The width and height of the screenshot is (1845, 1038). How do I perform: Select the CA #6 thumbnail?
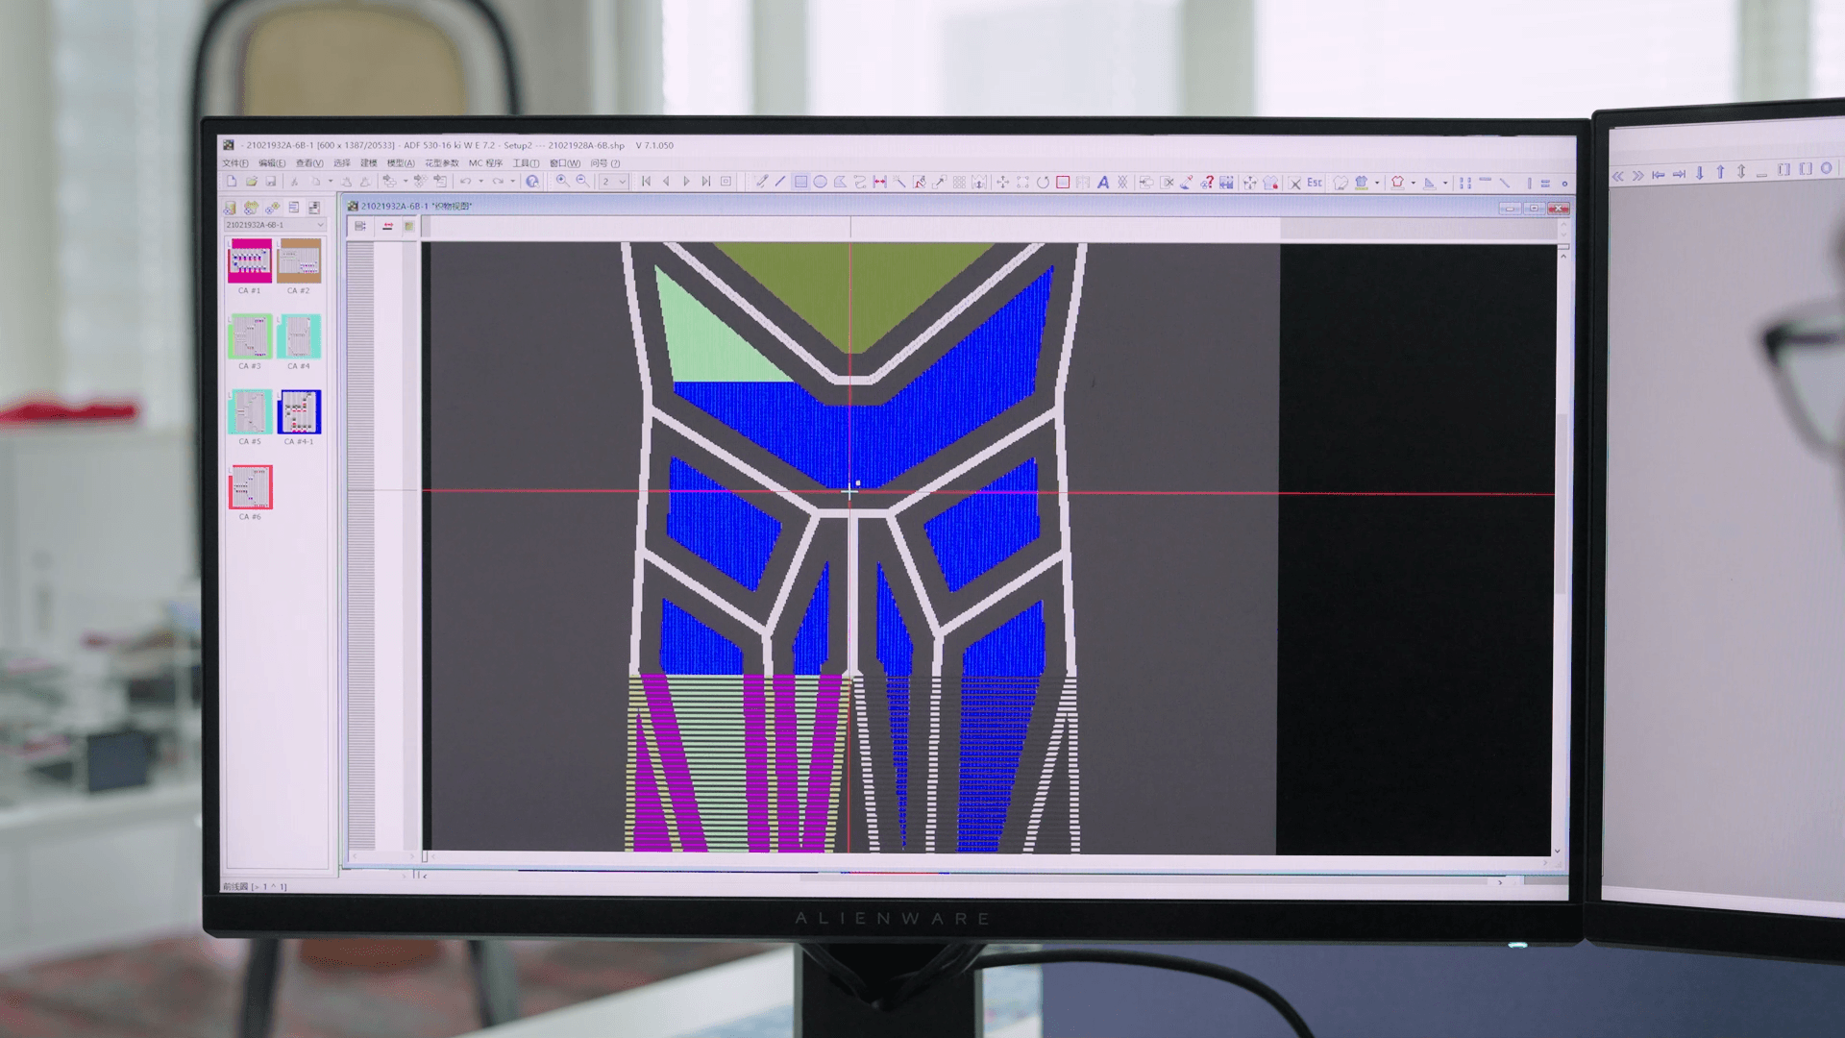(250, 487)
